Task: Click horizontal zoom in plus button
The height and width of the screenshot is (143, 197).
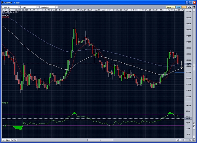Action: click(x=191, y=140)
